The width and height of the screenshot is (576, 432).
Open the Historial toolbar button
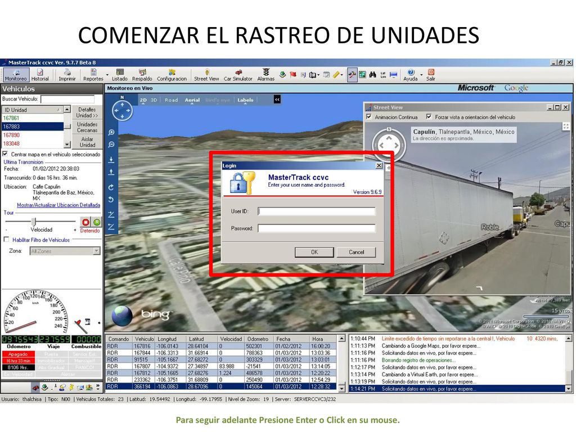(x=40, y=75)
